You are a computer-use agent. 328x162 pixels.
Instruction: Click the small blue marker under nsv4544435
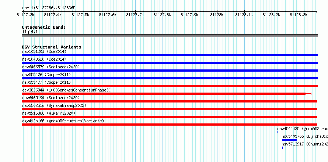pyautogui.click(x=278, y=132)
